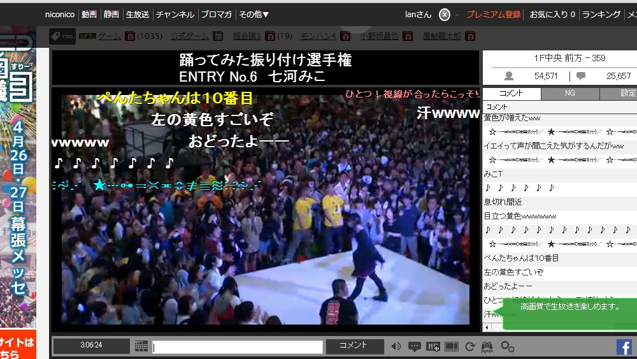637x359 pixels.
Task: Toggle comment display speech-bubble icon
Action: [x=415, y=346]
